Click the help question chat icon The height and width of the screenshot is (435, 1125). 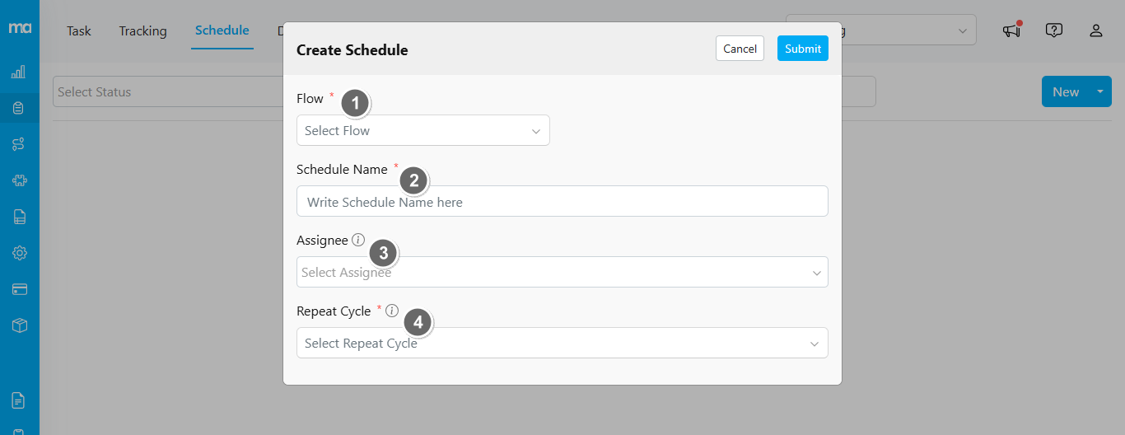[1053, 30]
